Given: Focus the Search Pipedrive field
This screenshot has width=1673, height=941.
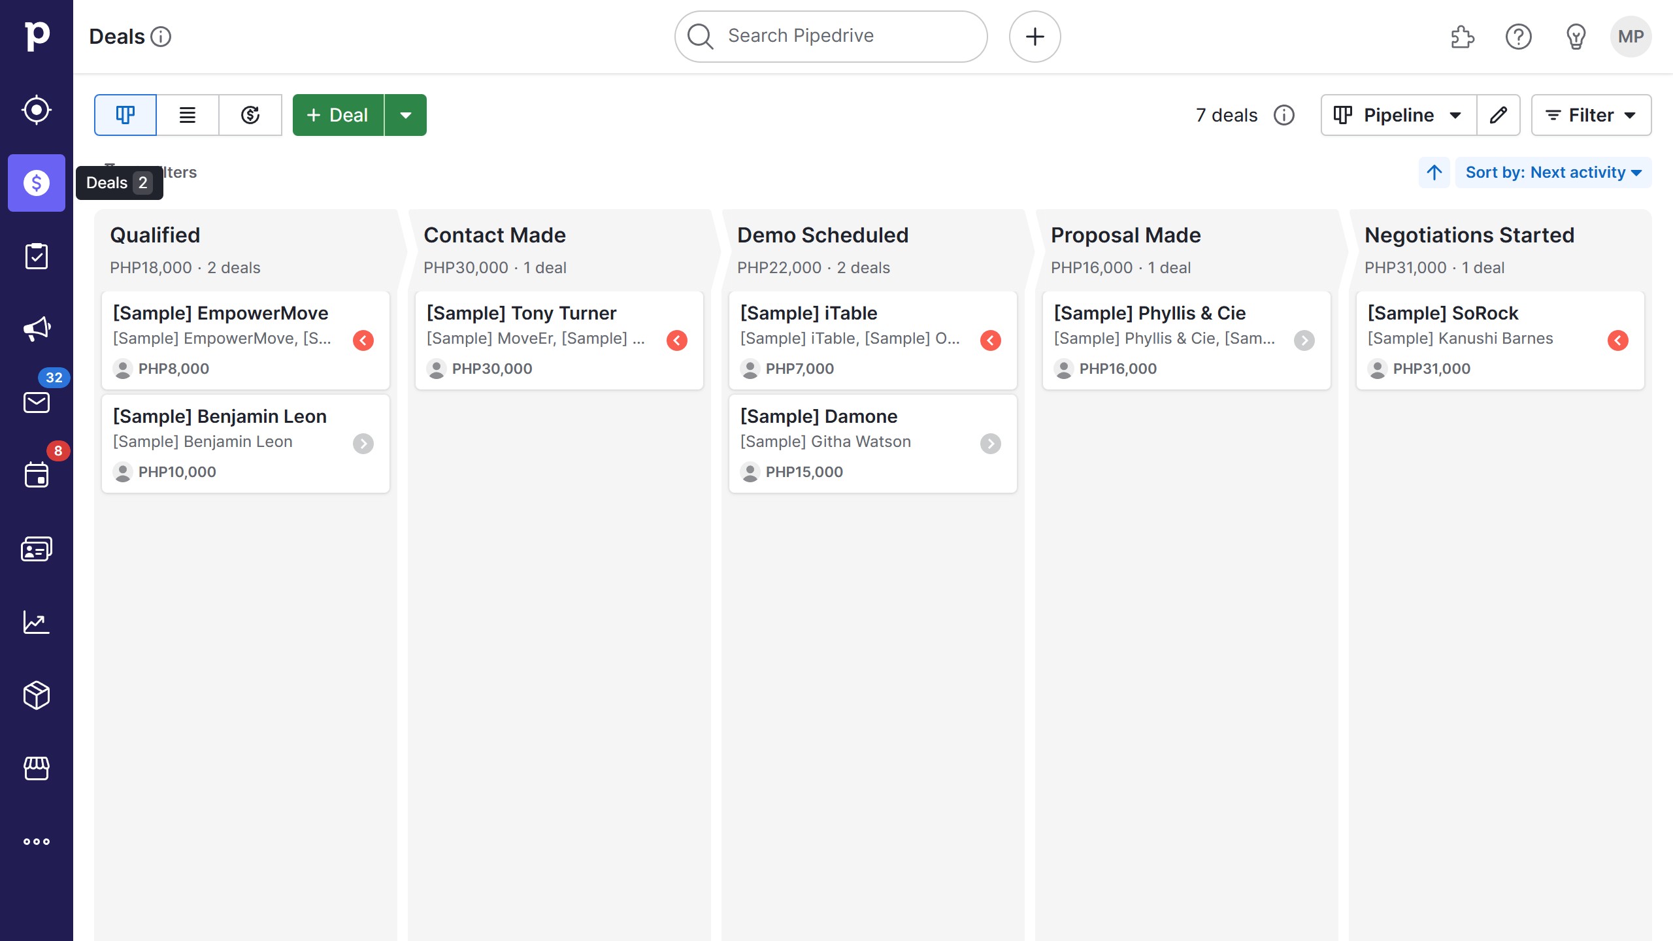Looking at the screenshot, I should click(830, 36).
